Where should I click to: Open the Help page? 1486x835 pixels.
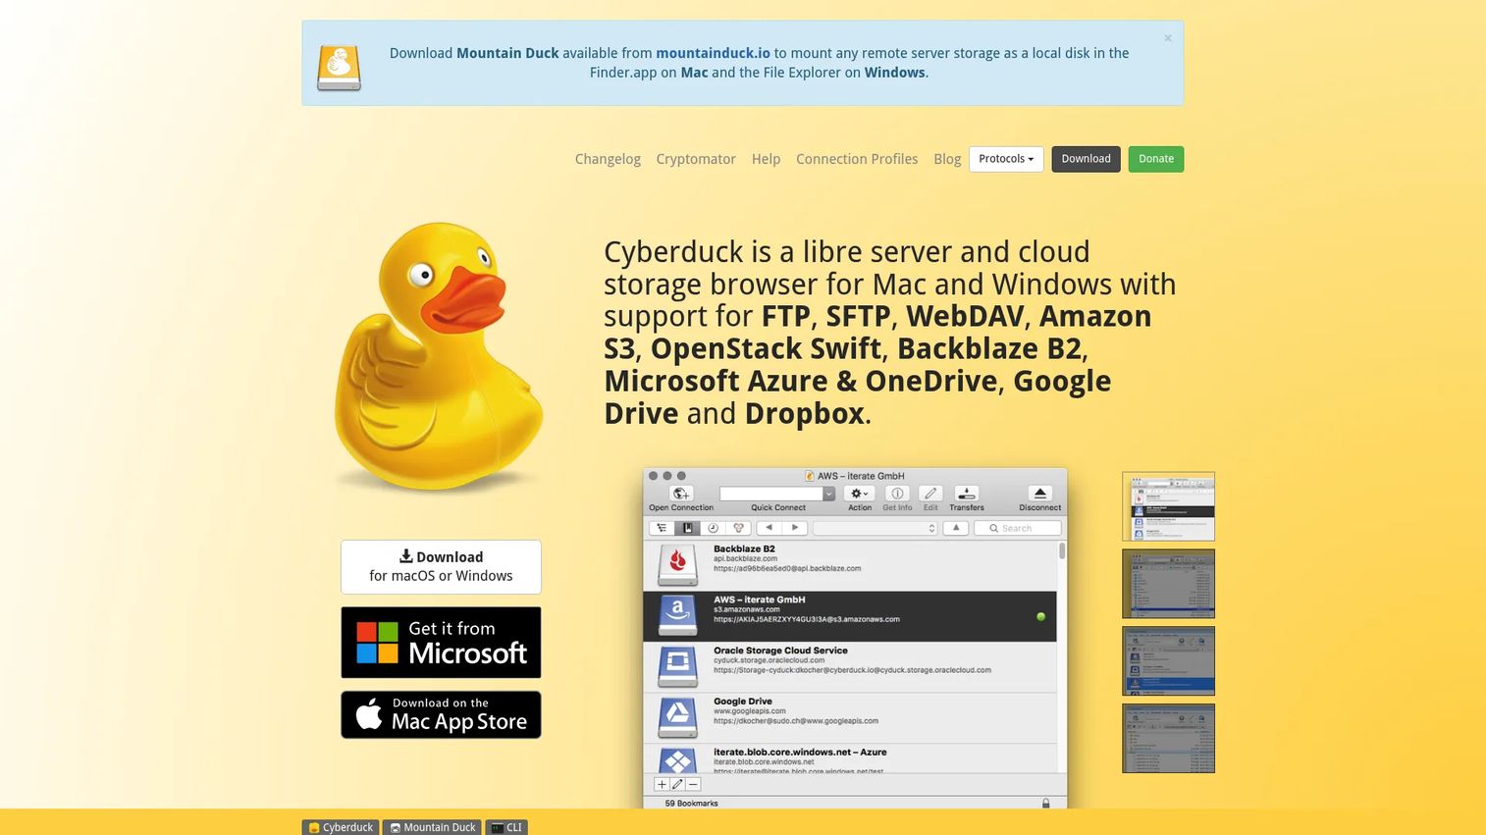pyautogui.click(x=766, y=159)
